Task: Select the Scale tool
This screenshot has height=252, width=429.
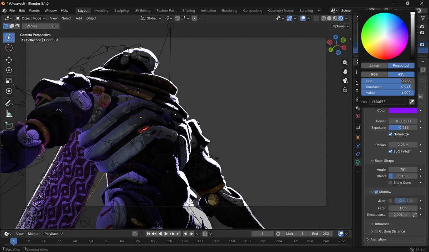Action: coord(9,81)
